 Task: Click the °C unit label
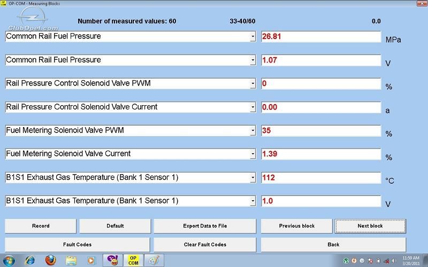pyautogui.click(x=389, y=180)
